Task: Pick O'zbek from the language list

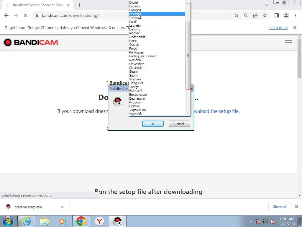Action: [157, 45]
